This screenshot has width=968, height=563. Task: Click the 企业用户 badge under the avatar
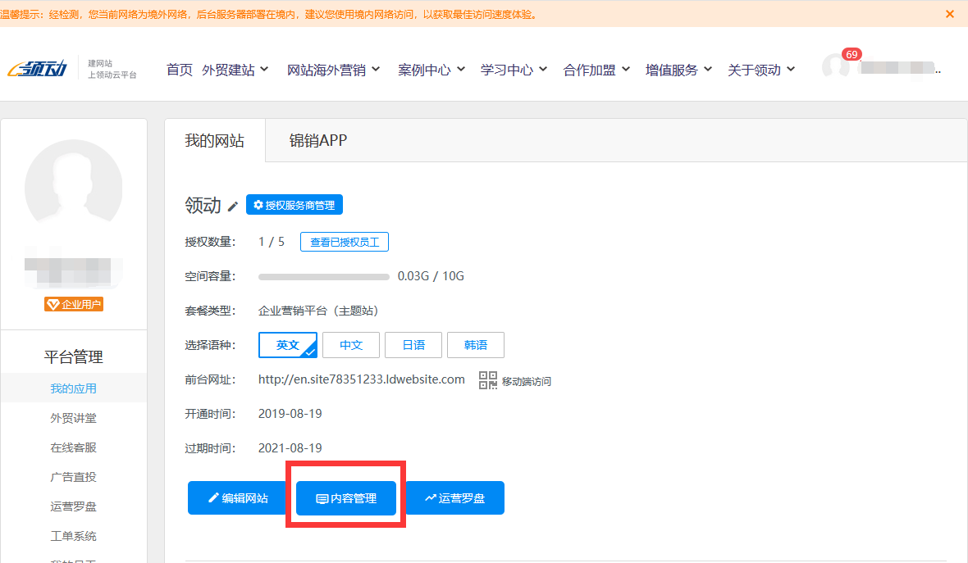(x=74, y=305)
